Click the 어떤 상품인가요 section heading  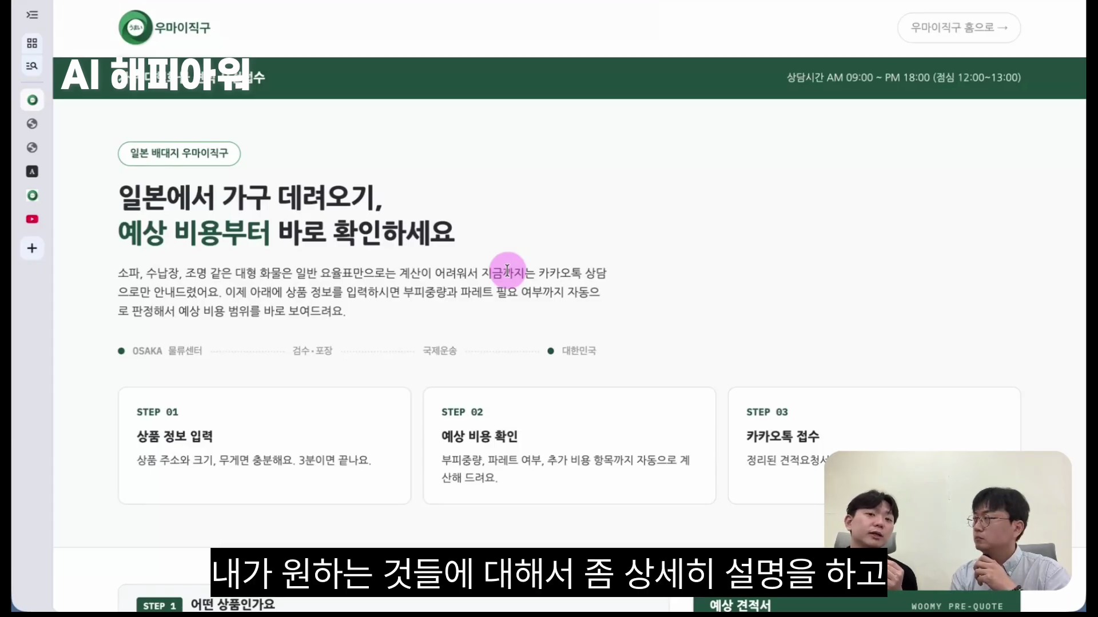tap(233, 604)
